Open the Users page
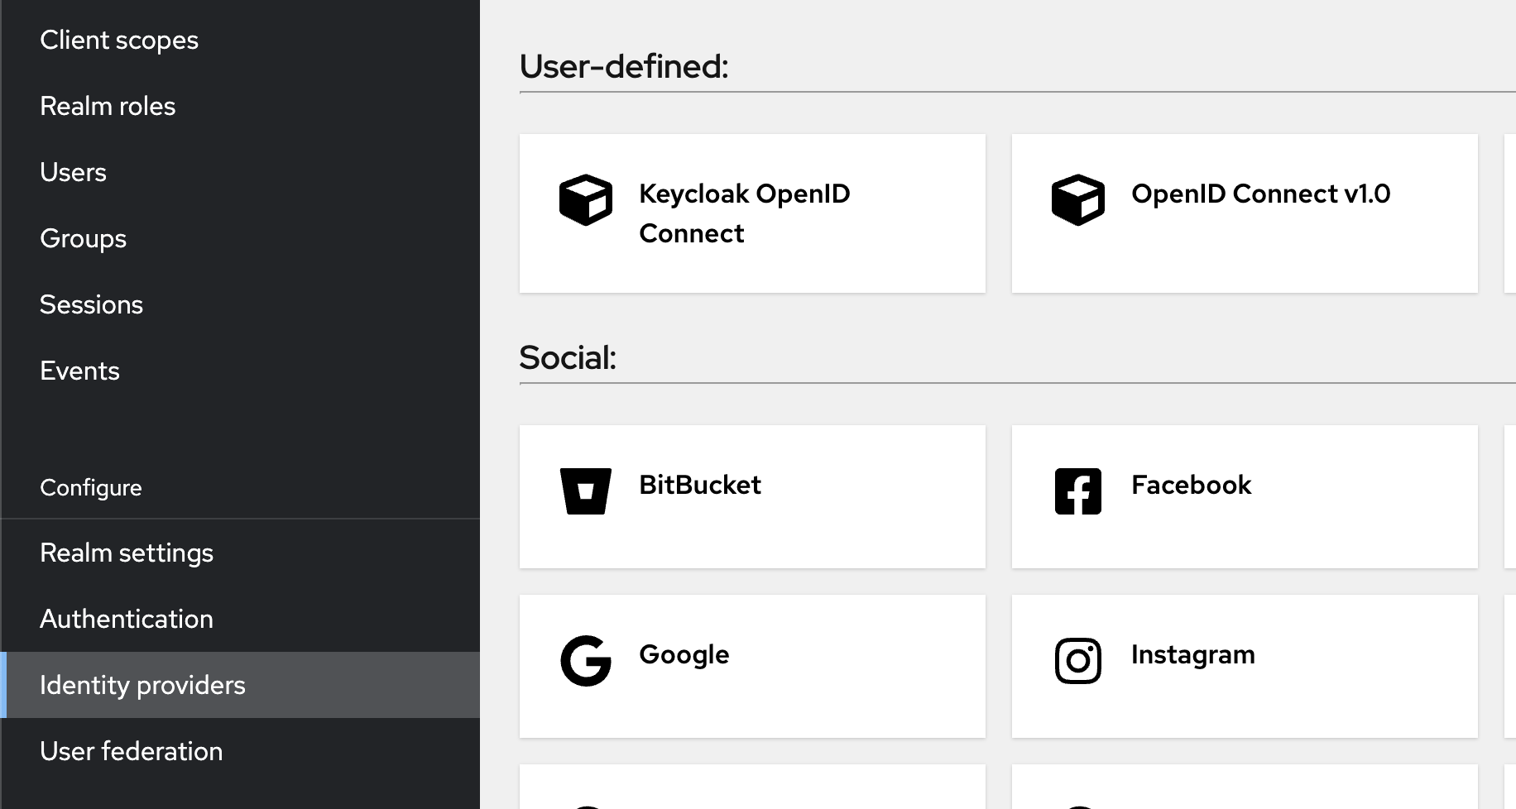The width and height of the screenshot is (1516, 809). pos(240,172)
